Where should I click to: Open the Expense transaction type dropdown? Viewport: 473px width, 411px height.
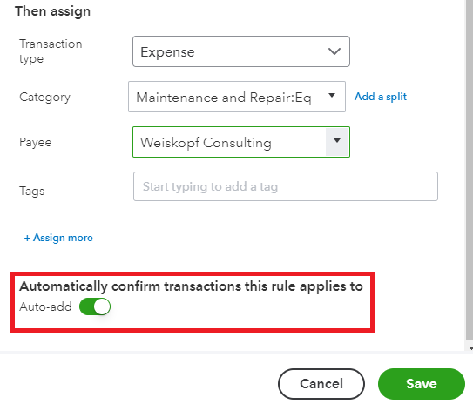pyautogui.click(x=241, y=51)
